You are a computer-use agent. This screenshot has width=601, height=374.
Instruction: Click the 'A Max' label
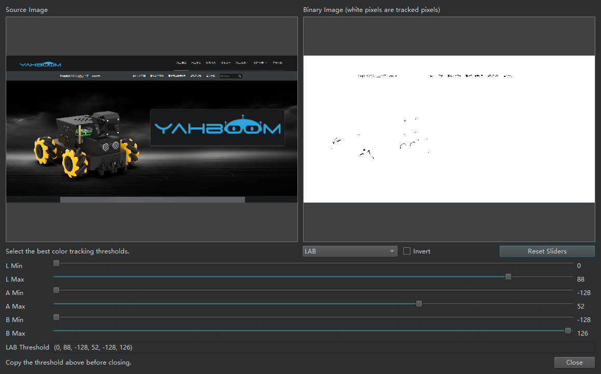pyautogui.click(x=16, y=306)
